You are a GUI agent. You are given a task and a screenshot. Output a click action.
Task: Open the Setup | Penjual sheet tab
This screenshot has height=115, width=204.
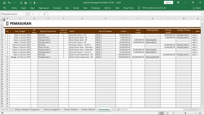tap(71, 109)
